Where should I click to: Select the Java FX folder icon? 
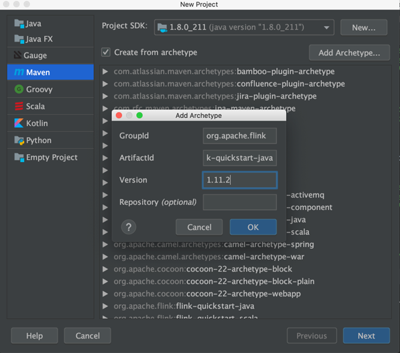click(19, 39)
